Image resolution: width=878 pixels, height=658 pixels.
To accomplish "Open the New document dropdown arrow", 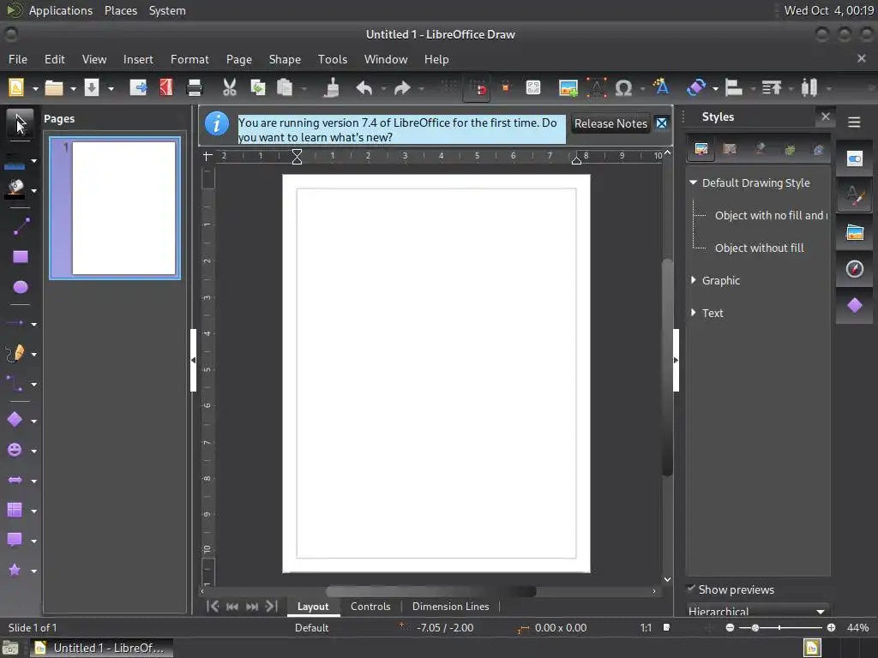I will click(35, 88).
